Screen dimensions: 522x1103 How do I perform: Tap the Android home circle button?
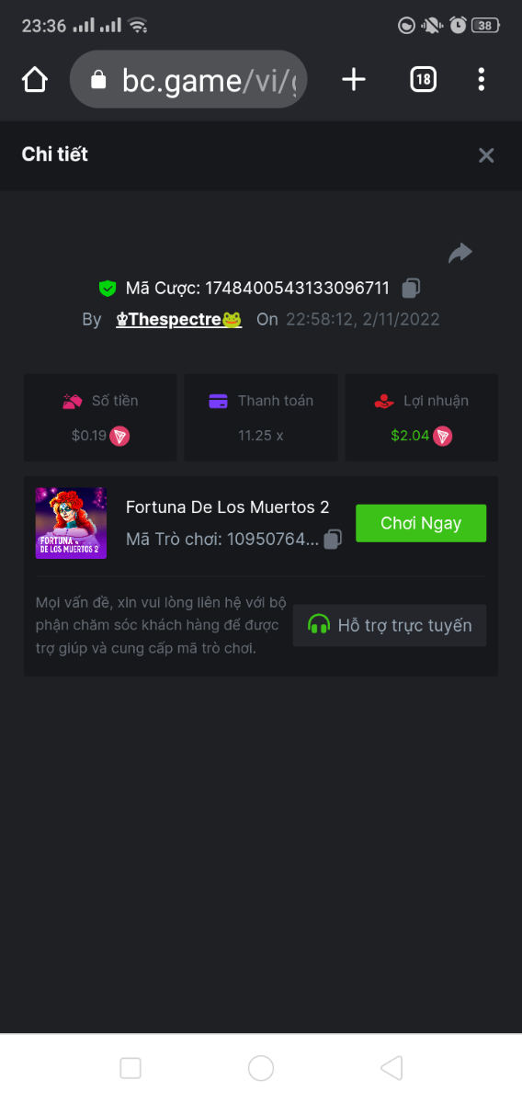tap(261, 1067)
